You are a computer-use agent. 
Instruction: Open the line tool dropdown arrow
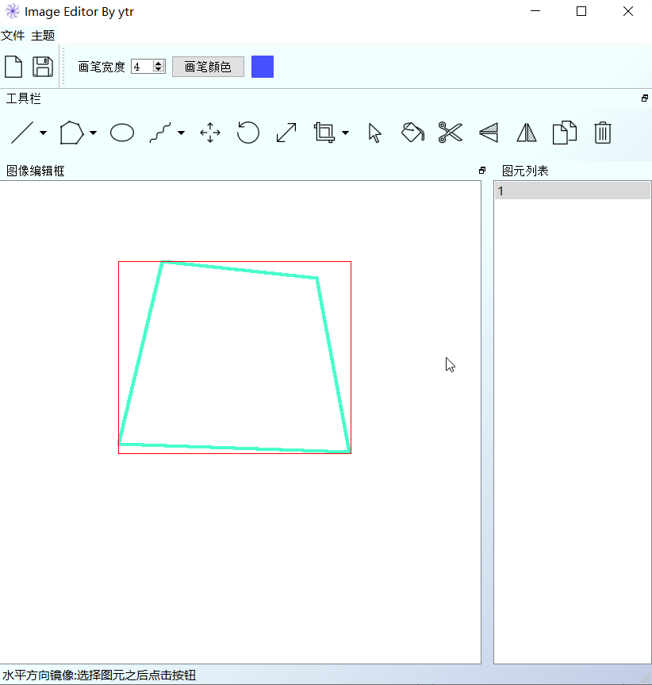pyautogui.click(x=43, y=133)
